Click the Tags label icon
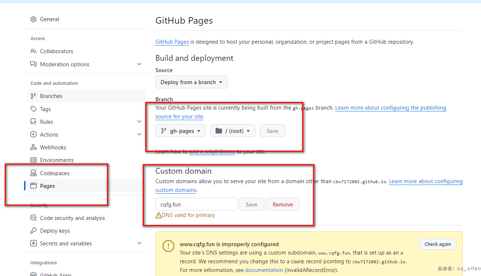The height and width of the screenshot is (276, 481). 33,109
